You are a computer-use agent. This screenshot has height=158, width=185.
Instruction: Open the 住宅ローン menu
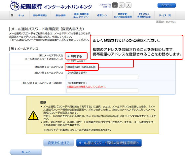coord(102,15)
